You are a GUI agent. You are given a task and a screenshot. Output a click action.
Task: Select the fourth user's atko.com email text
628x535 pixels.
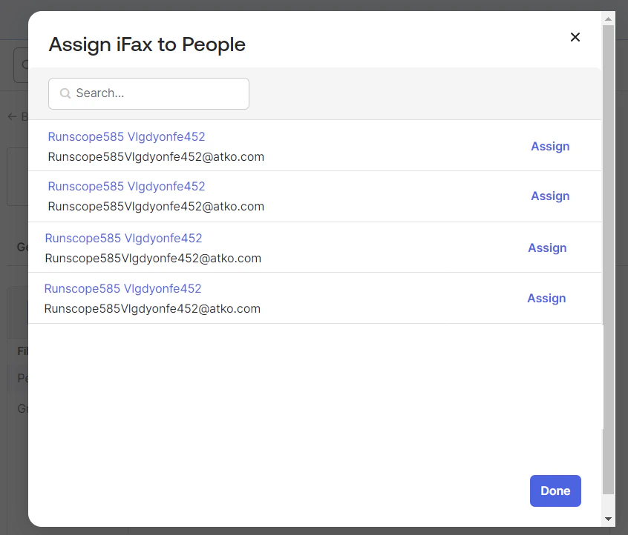(x=152, y=309)
